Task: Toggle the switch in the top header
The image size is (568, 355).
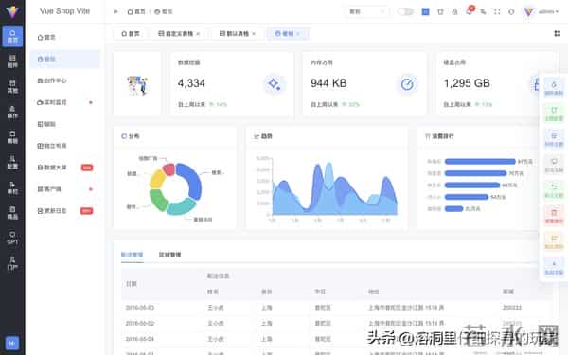Action: 405,11
